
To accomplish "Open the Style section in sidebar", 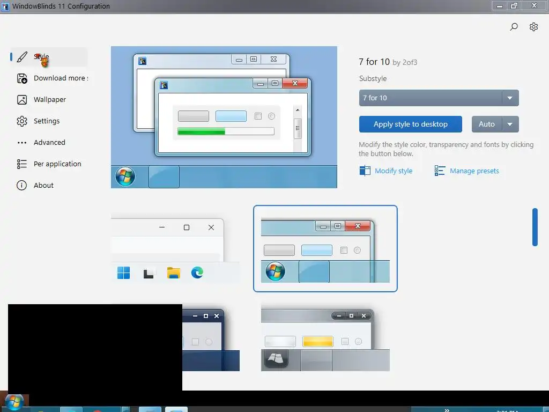I will [49, 56].
